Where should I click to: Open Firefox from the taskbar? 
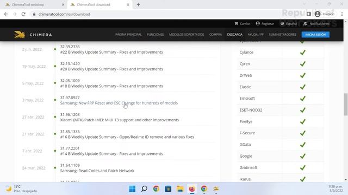[x=192, y=189]
